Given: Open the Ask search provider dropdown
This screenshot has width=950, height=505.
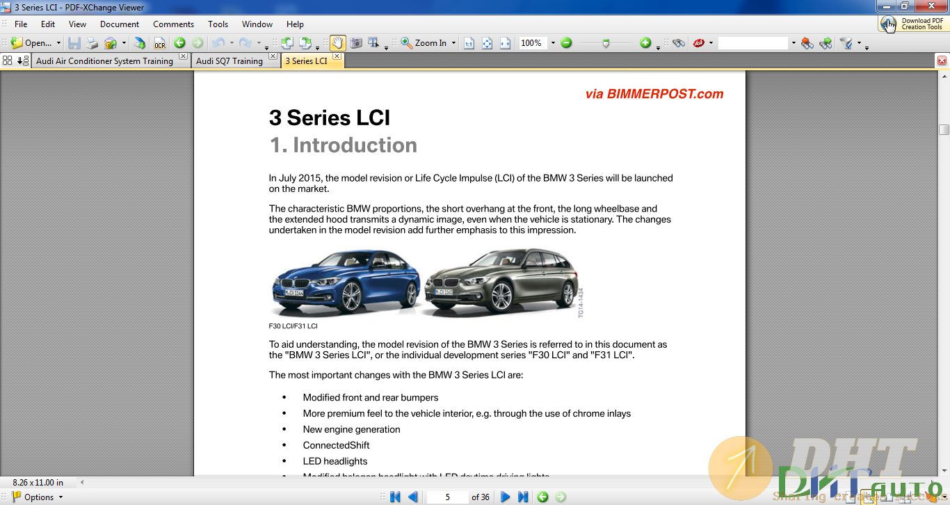Looking at the screenshot, I should (711, 43).
